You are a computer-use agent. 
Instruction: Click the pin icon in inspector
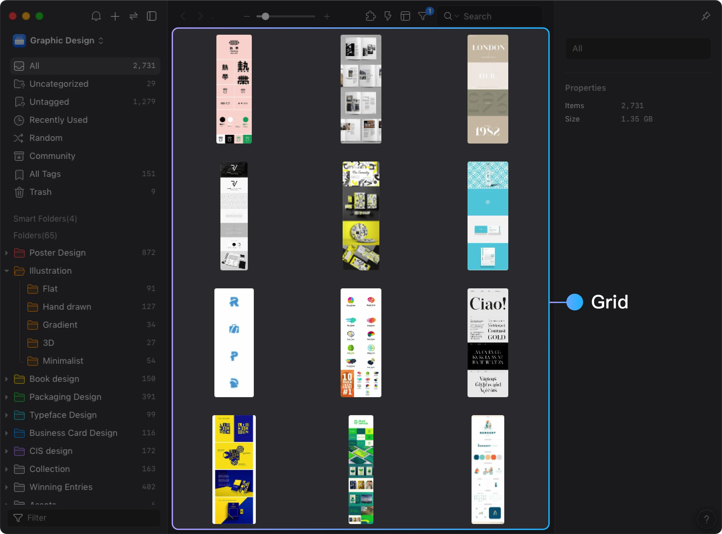point(706,16)
